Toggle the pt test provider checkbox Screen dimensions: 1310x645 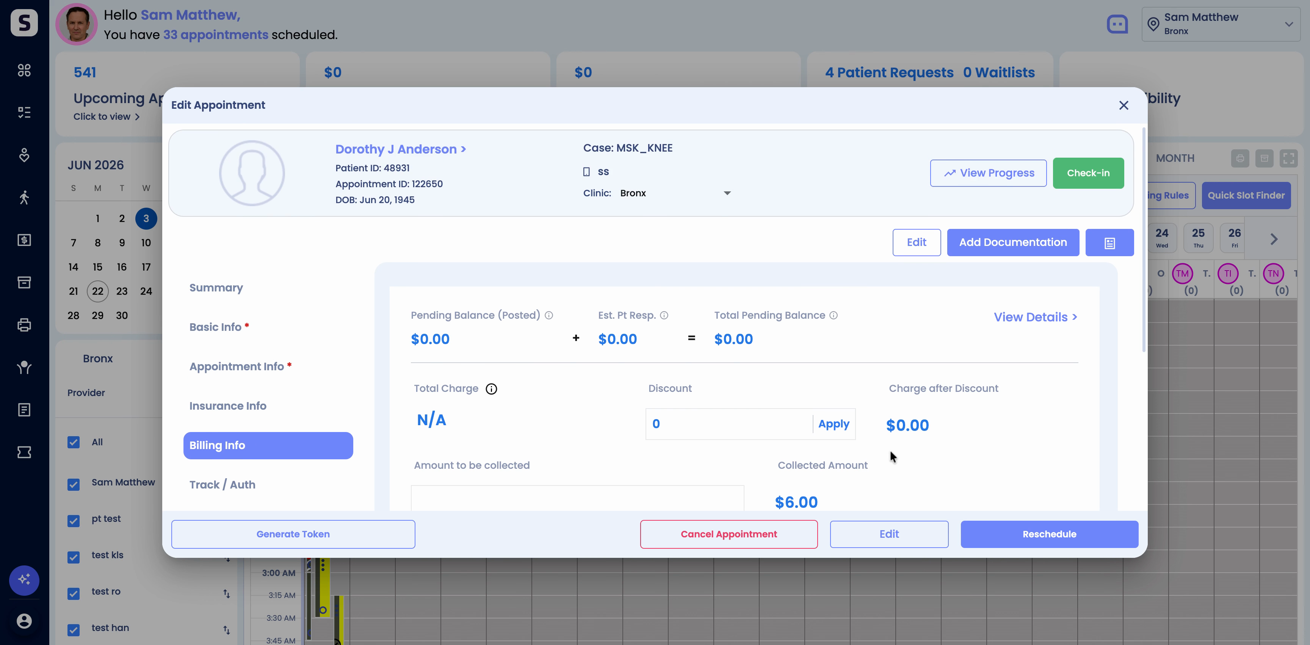click(x=73, y=521)
